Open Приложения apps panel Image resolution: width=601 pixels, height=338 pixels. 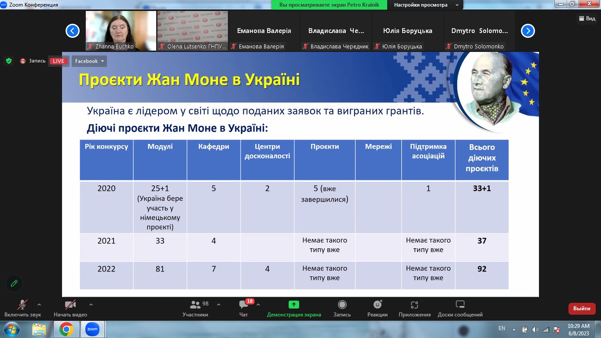pos(414,308)
